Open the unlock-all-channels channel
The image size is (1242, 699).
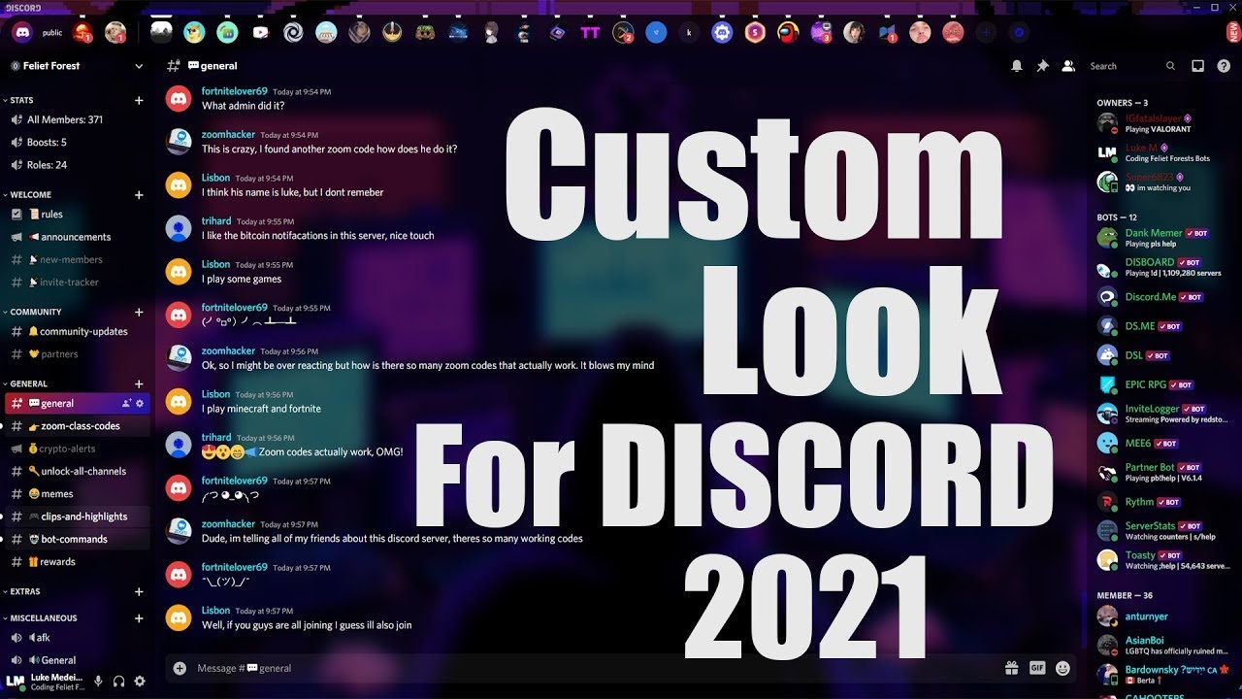click(77, 471)
